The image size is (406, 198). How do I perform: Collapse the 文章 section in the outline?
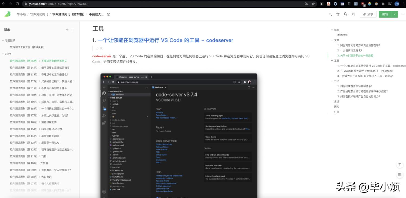tap(332, 40)
